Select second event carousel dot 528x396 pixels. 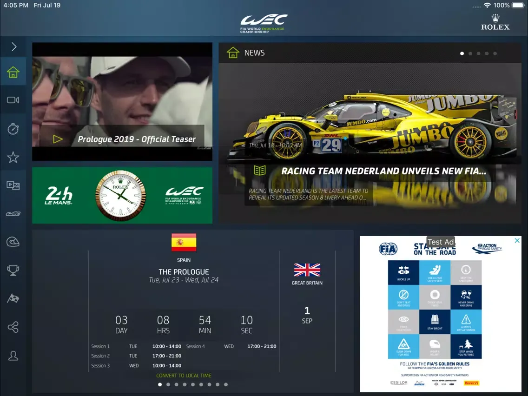click(168, 384)
